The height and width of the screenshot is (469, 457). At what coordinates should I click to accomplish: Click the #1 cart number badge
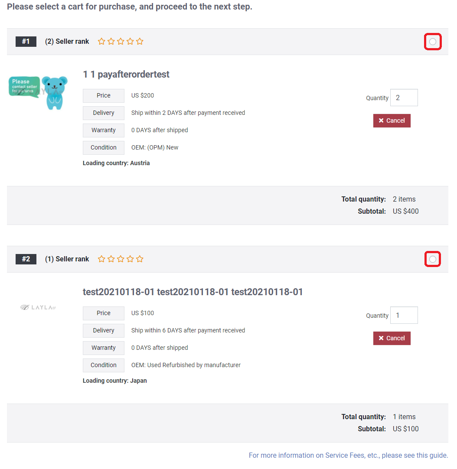click(26, 41)
